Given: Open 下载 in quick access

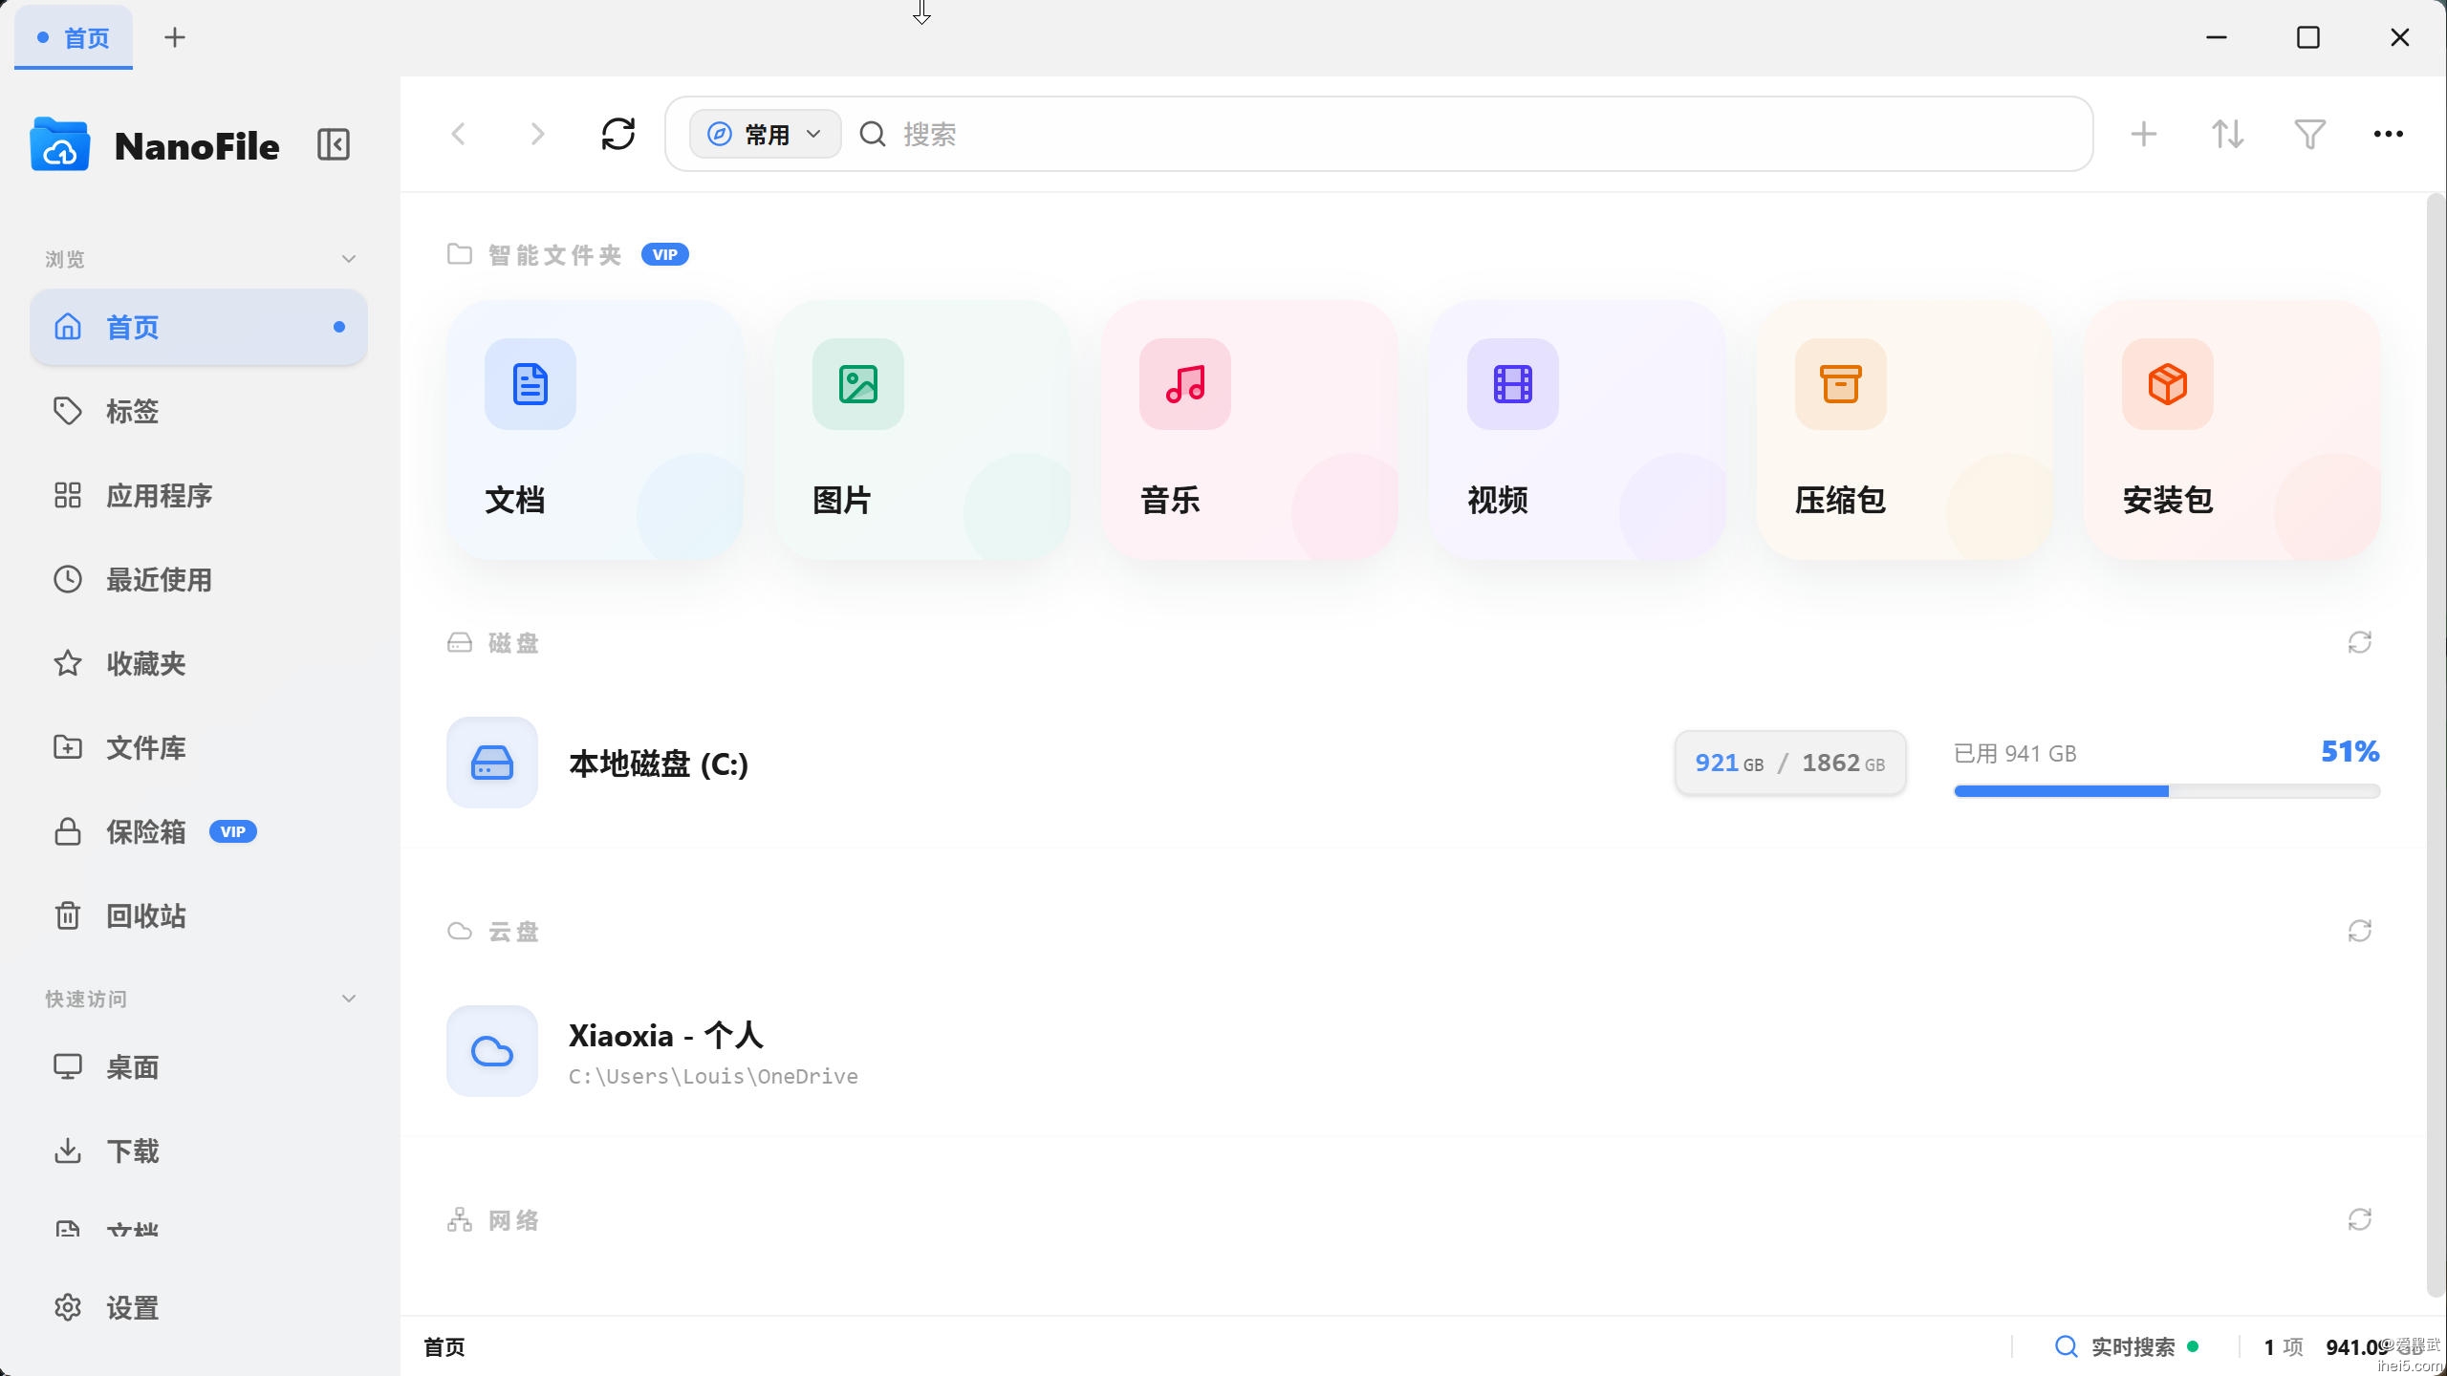Looking at the screenshot, I should [x=199, y=1150].
